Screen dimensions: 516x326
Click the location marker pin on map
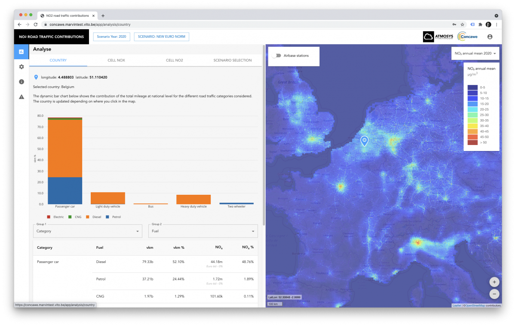pyautogui.click(x=364, y=141)
